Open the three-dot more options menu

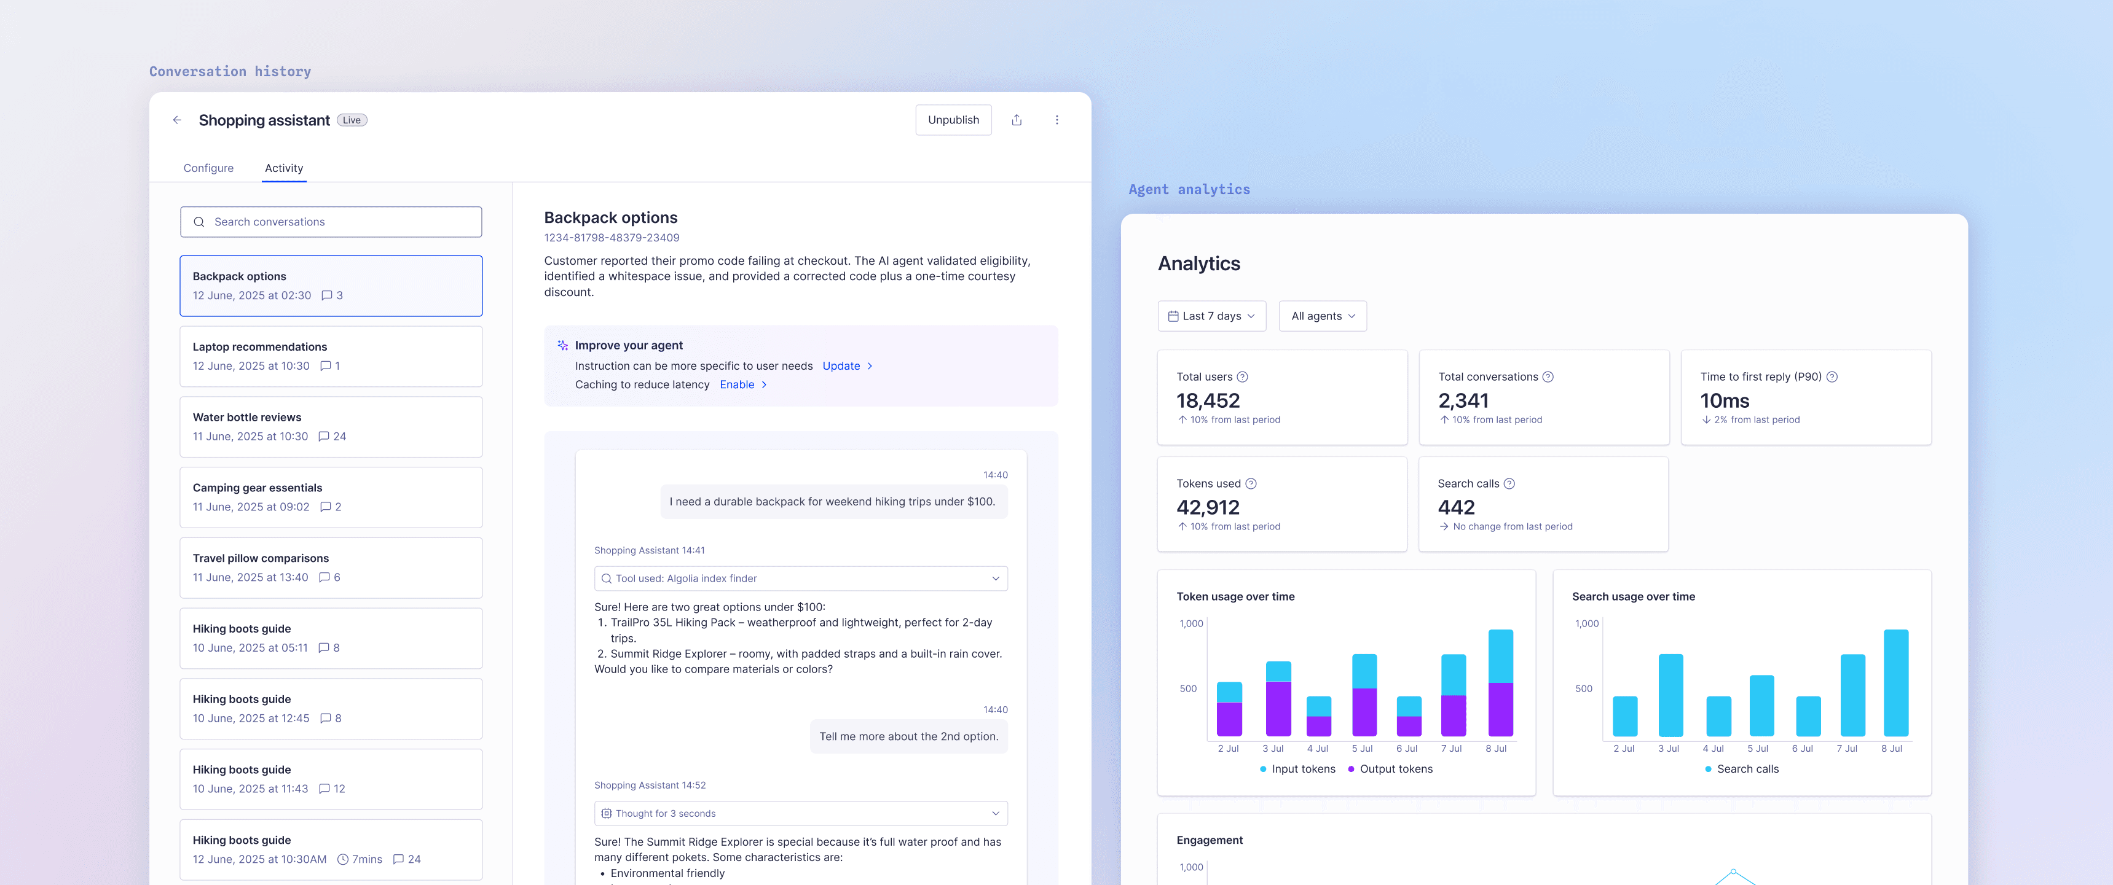[1056, 120]
